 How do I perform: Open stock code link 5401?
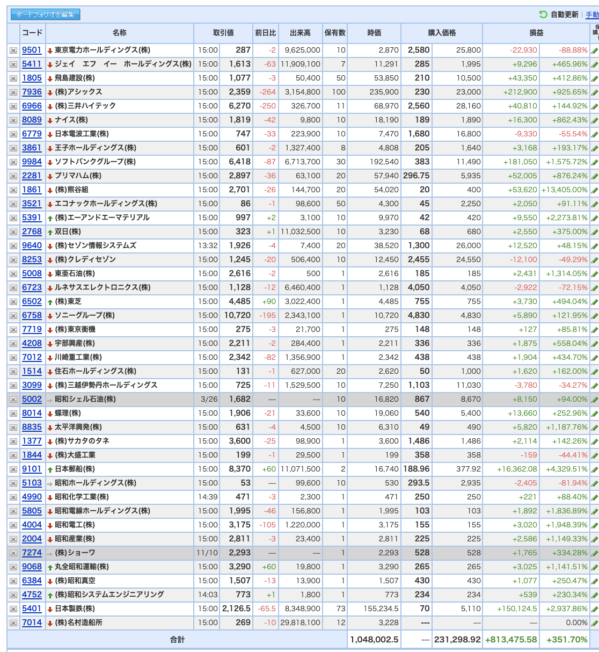coord(32,608)
